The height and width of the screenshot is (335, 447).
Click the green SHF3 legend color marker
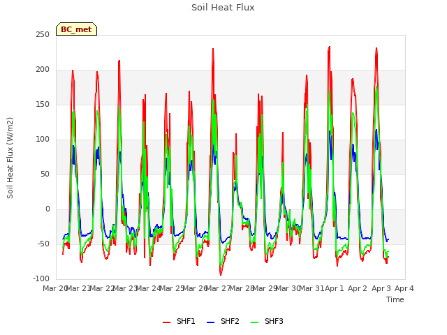click(254, 322)
